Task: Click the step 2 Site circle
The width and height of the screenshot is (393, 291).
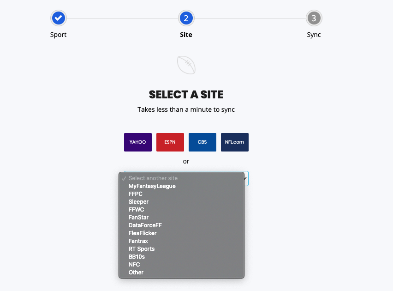Action: pyautogui.click(x=186, y=18)
